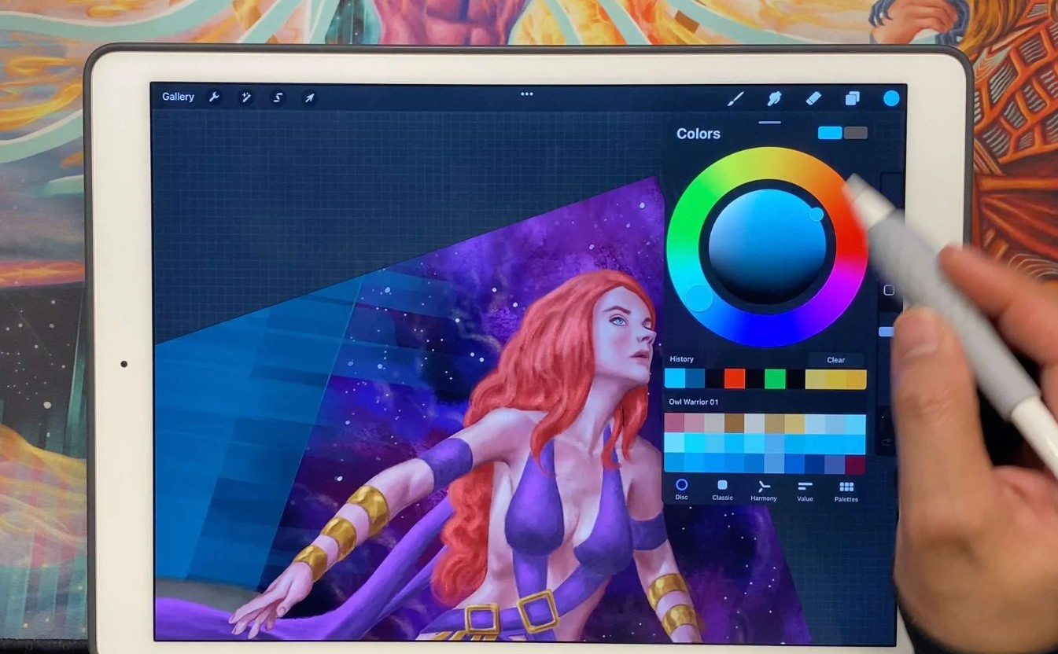Open the Actions wrench menu
1058x654 pixels.
pyautogui.click(x=213, y=97)
